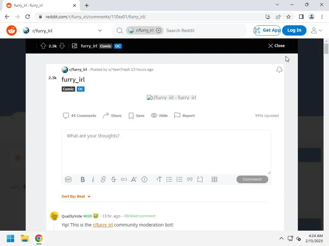This screenshot has width=329, height=246.
Task: Click the Log In button
Action: (x=294, y=30)
